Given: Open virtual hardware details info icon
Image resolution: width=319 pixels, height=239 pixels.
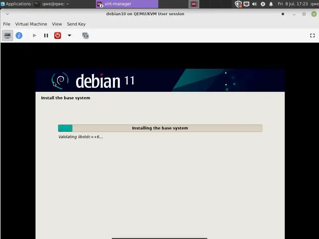Looking at the screenshot, I should pyautogui.click(x=19, y=35).
